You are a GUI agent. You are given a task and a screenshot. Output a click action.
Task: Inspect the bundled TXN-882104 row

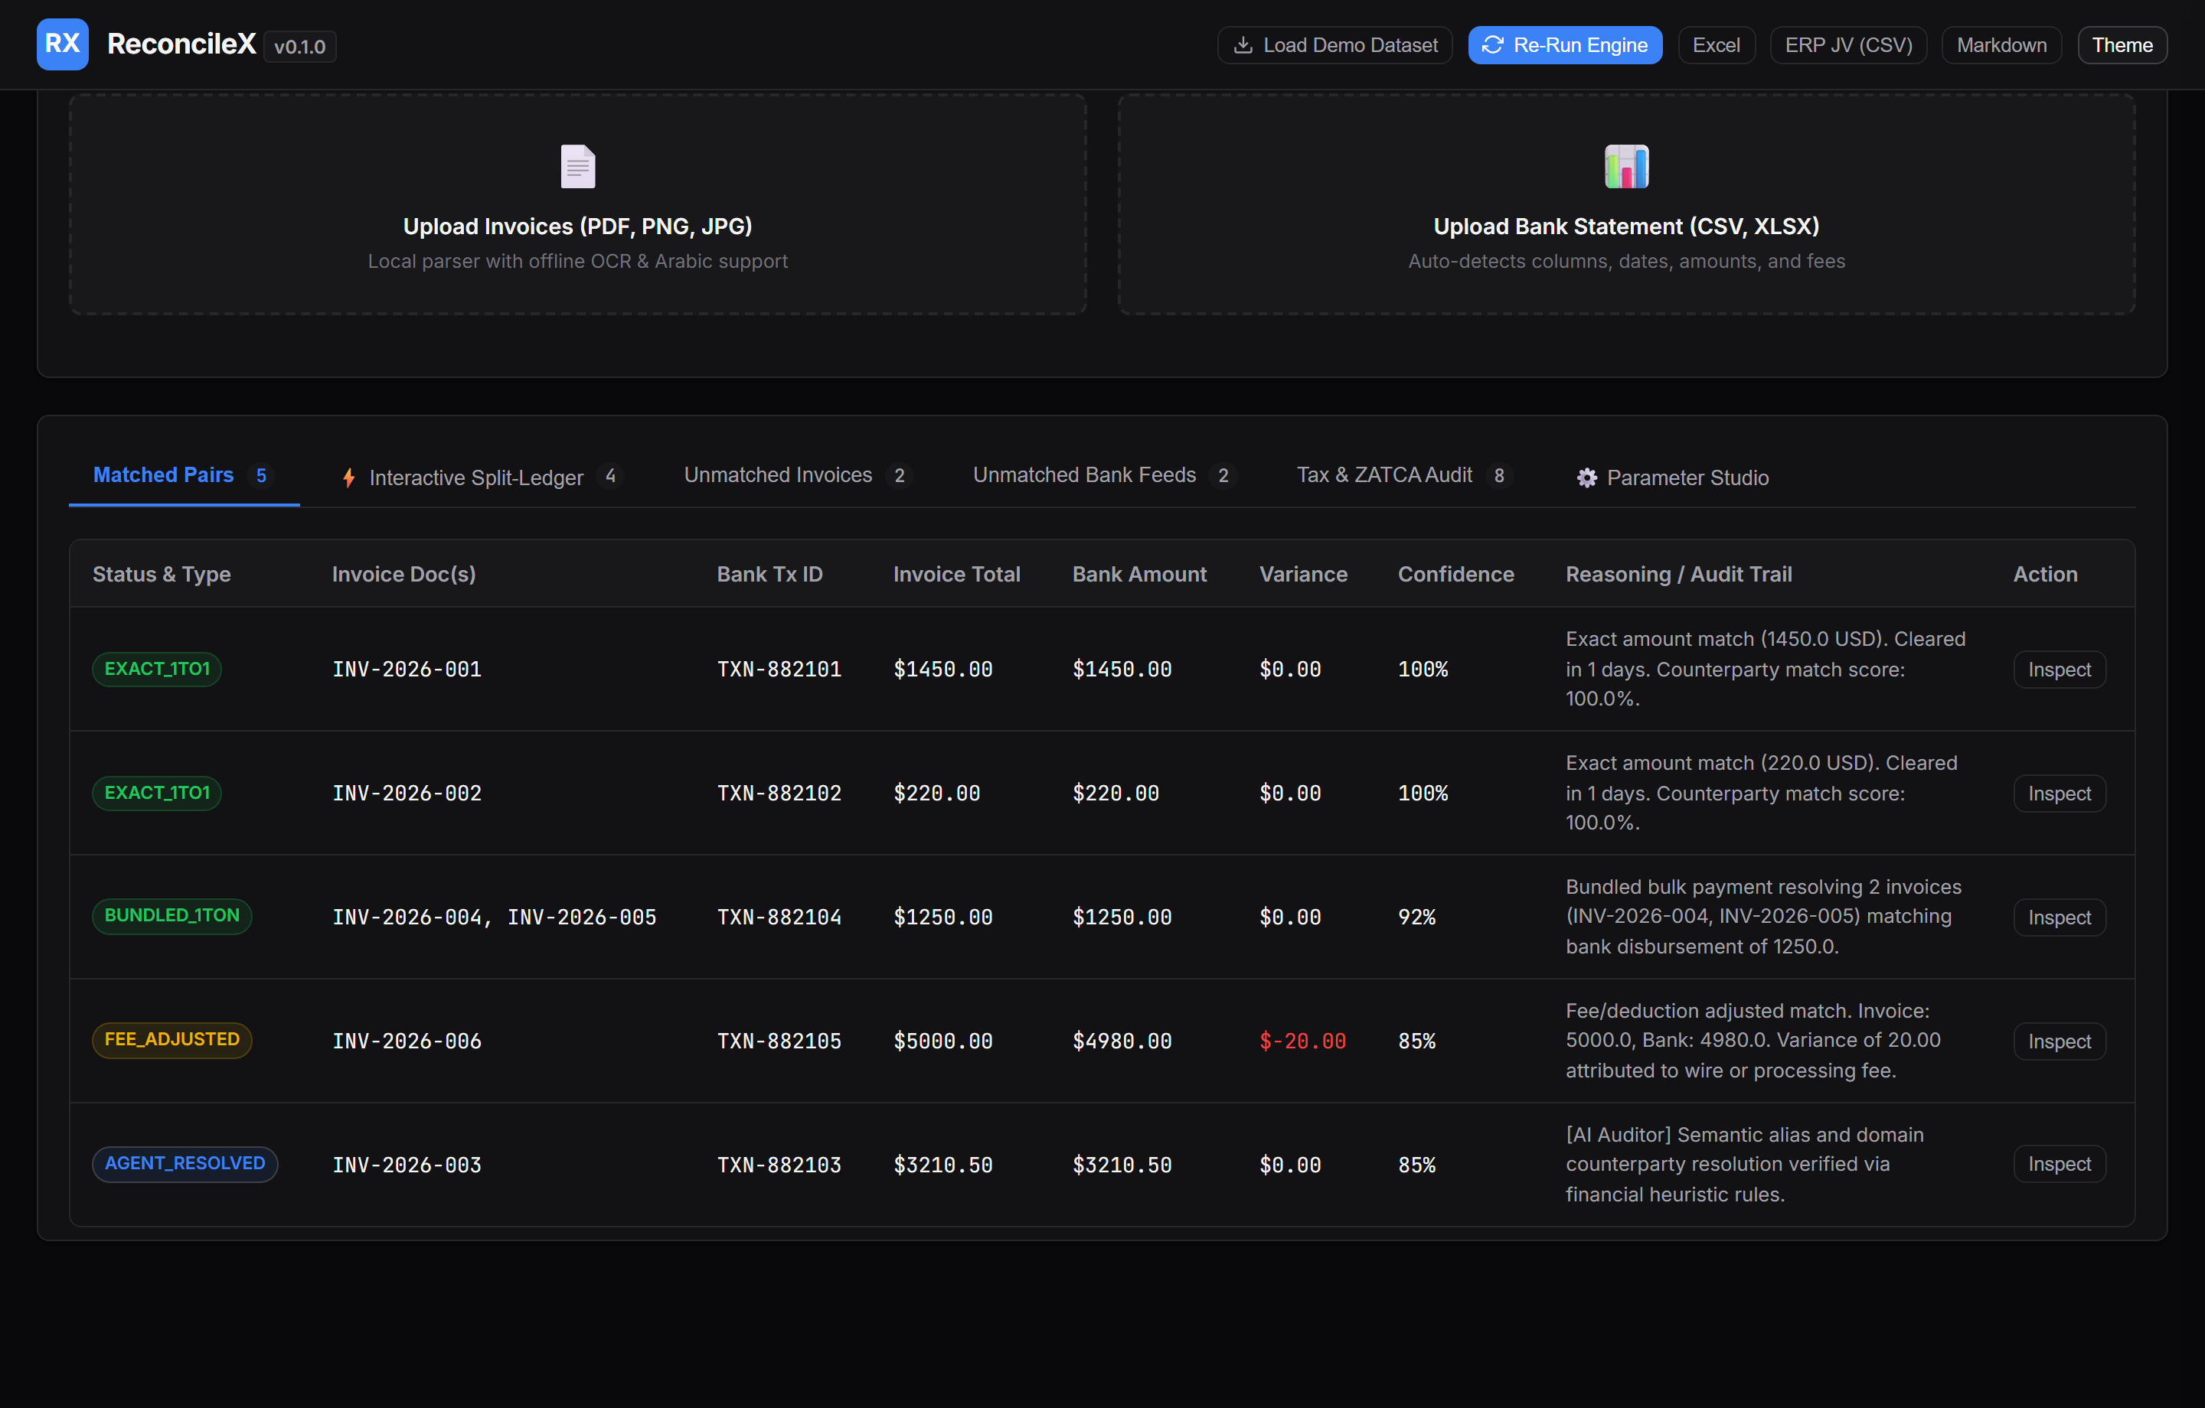tap(2059, 917)
